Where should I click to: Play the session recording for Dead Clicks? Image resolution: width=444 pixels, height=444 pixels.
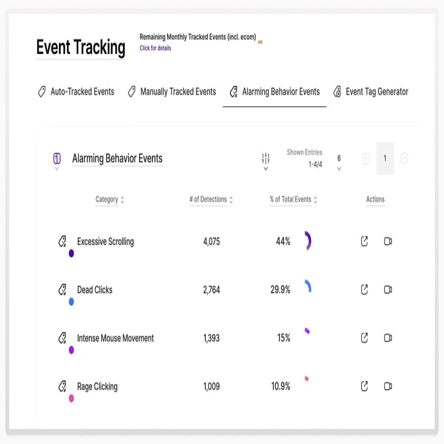click(x=388, y=289)
